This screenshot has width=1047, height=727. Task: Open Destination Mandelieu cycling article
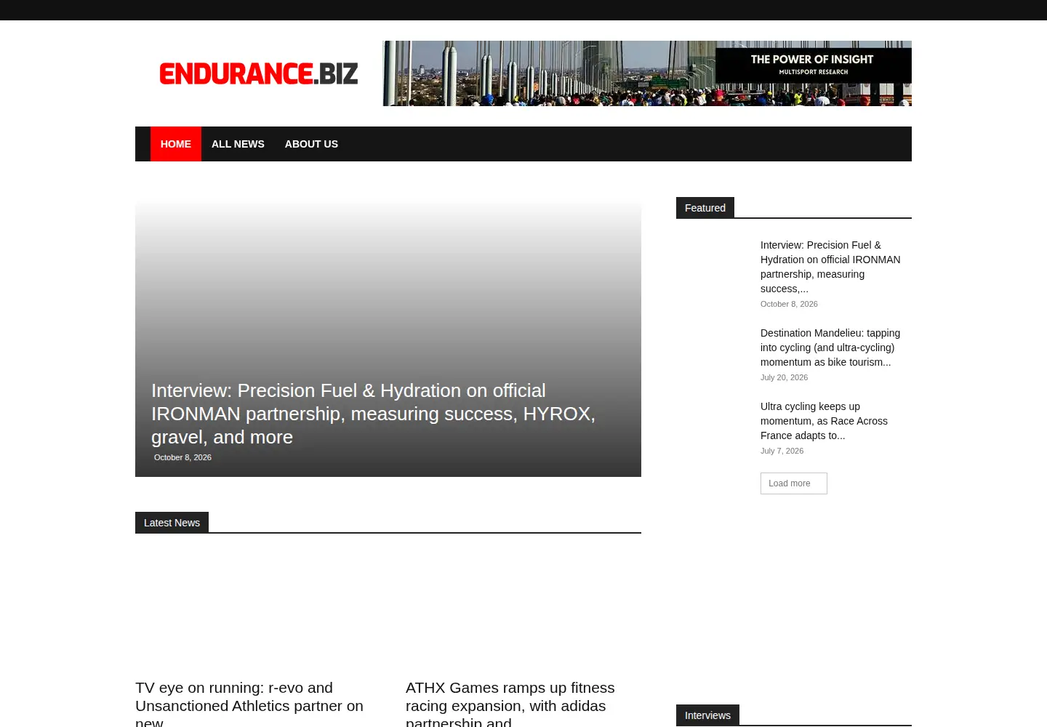click(x=830, y=348)
